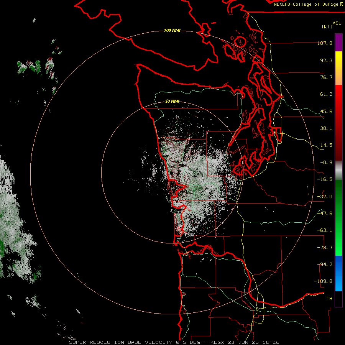Click the 30.1 velocity scale value

coord(326,128)
